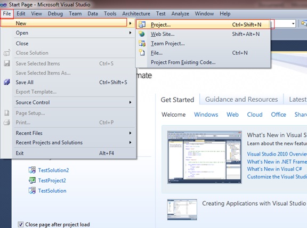Viewport: 307px width, 228px height.
Task: Open the View menu
Action: point(36,14)
